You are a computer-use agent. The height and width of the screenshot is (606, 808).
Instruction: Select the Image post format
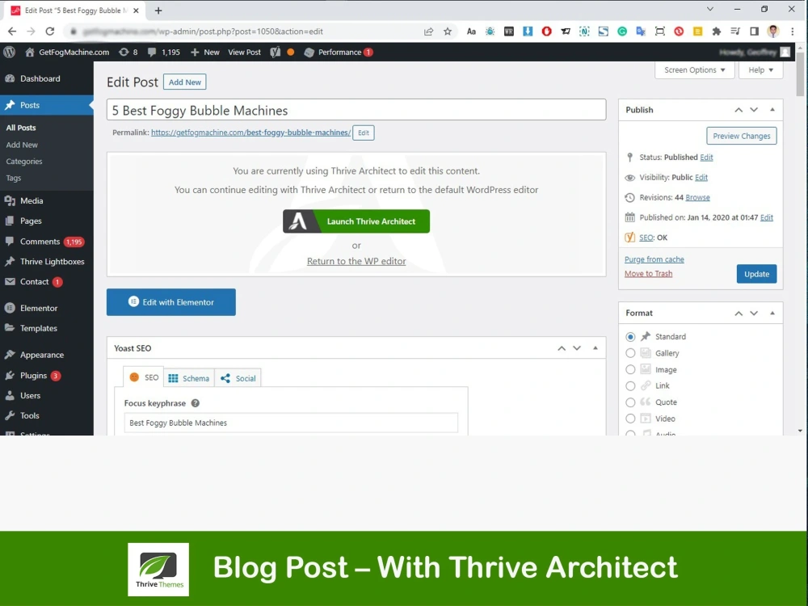(630, 369)
